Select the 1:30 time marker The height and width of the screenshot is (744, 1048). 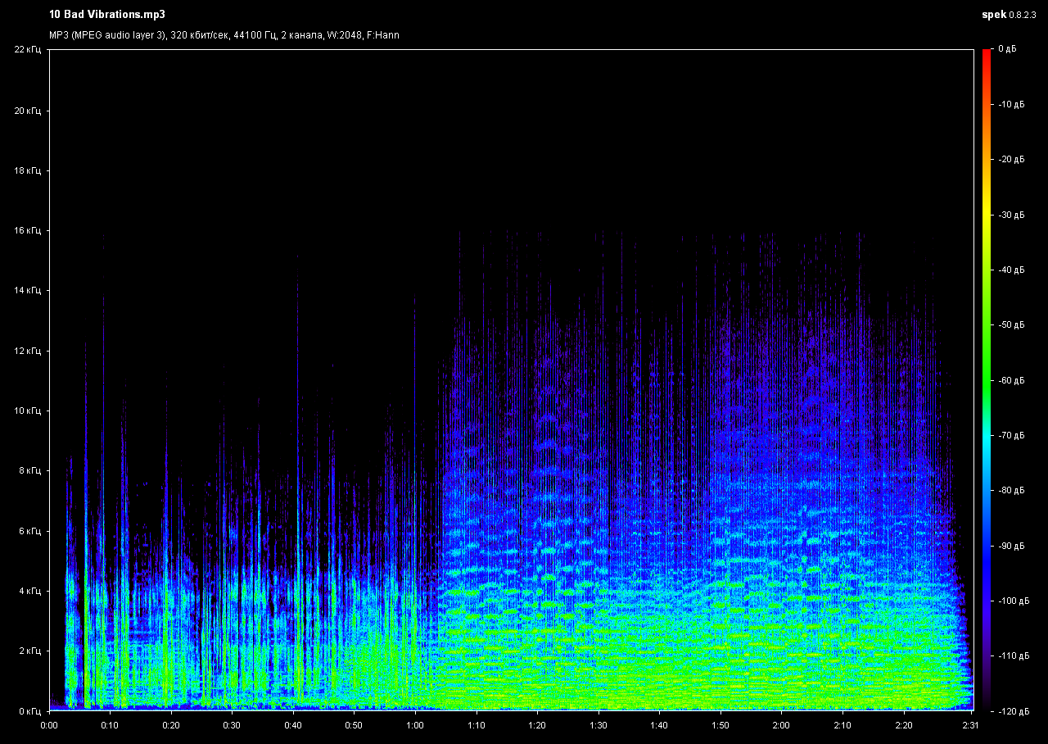599,725
